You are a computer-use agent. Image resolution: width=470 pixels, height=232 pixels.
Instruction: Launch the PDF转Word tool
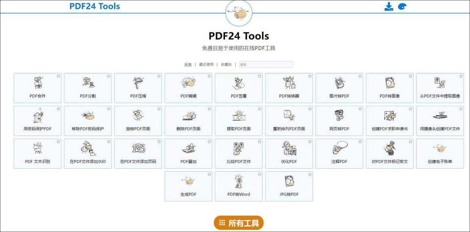click(239, 186)
